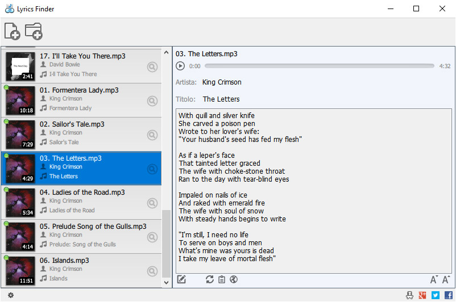Decrease the lyrics font size
The width and height of the screenshot is (456, 302).
434,279
